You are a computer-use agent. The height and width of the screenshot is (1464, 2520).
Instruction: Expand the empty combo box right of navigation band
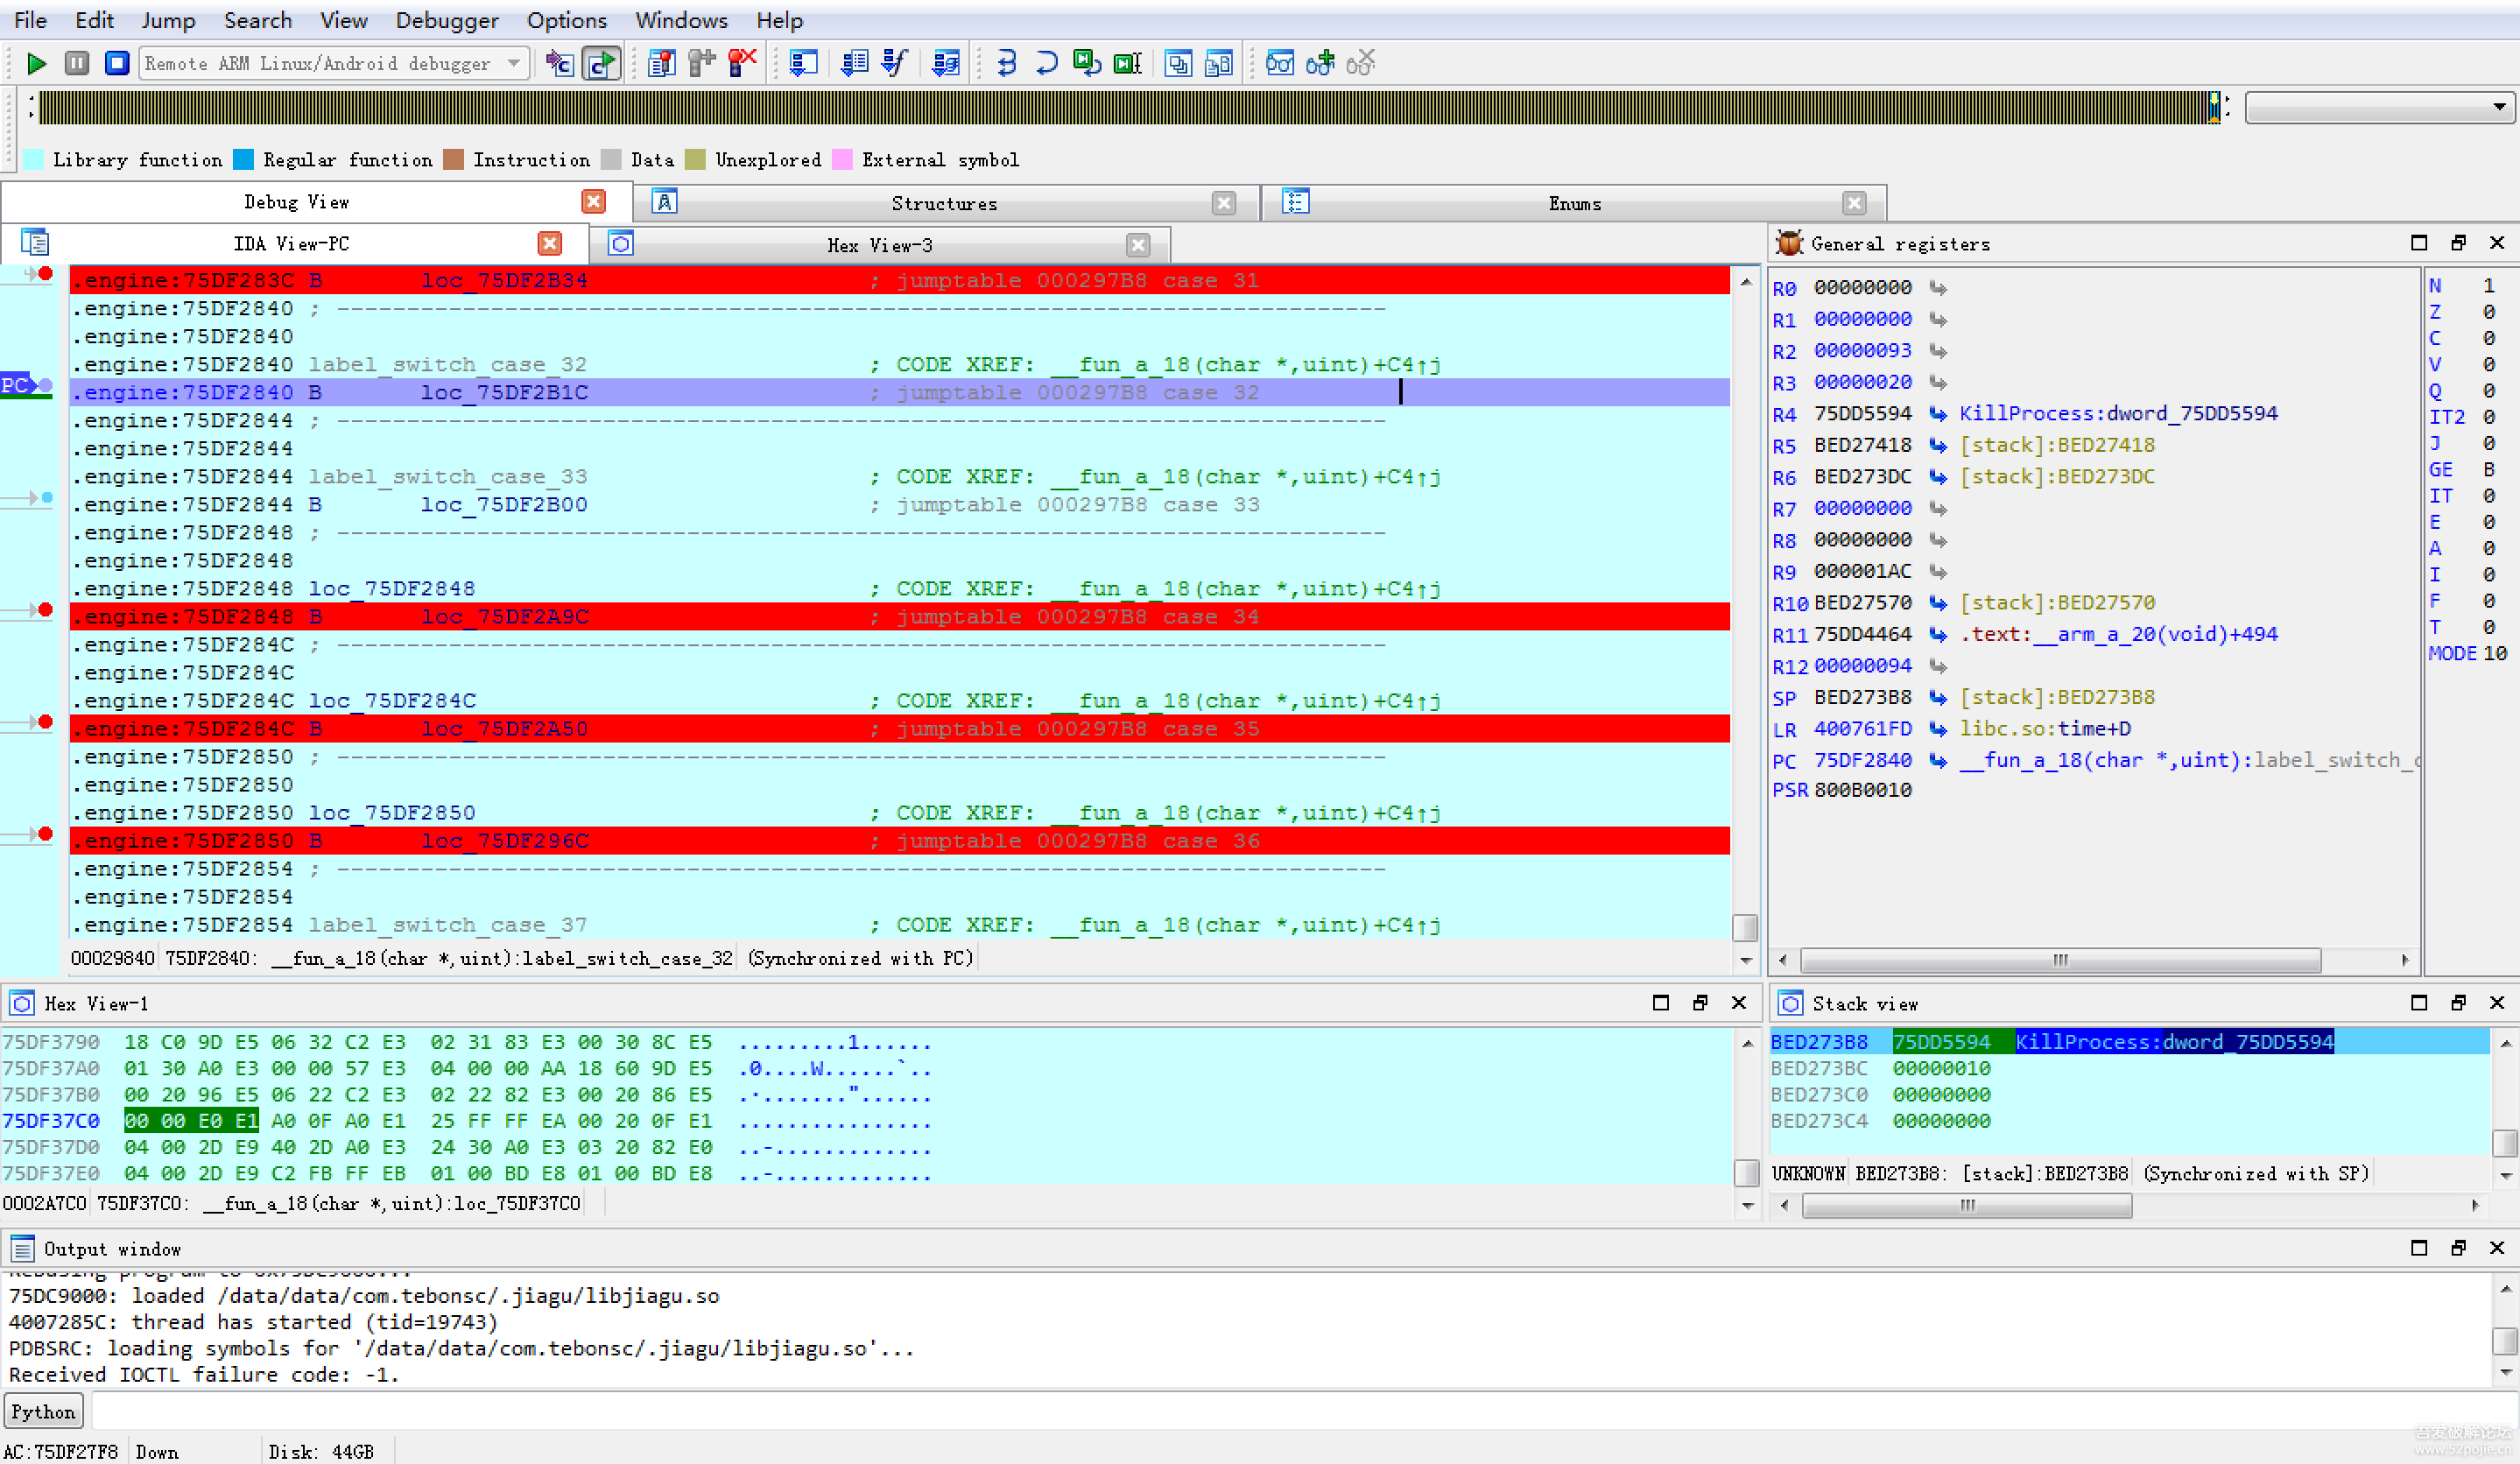pos(2498,107)
